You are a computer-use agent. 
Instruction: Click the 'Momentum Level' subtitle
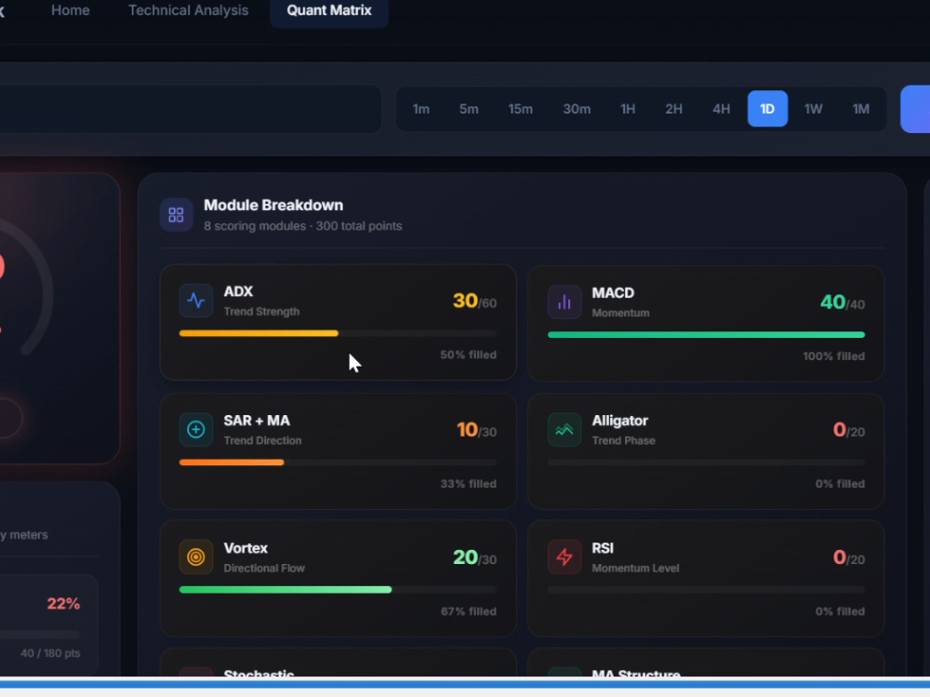pos(635,569)
